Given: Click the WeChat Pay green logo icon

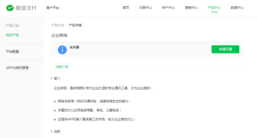Looking at the screenshot, I should [10, 8].
